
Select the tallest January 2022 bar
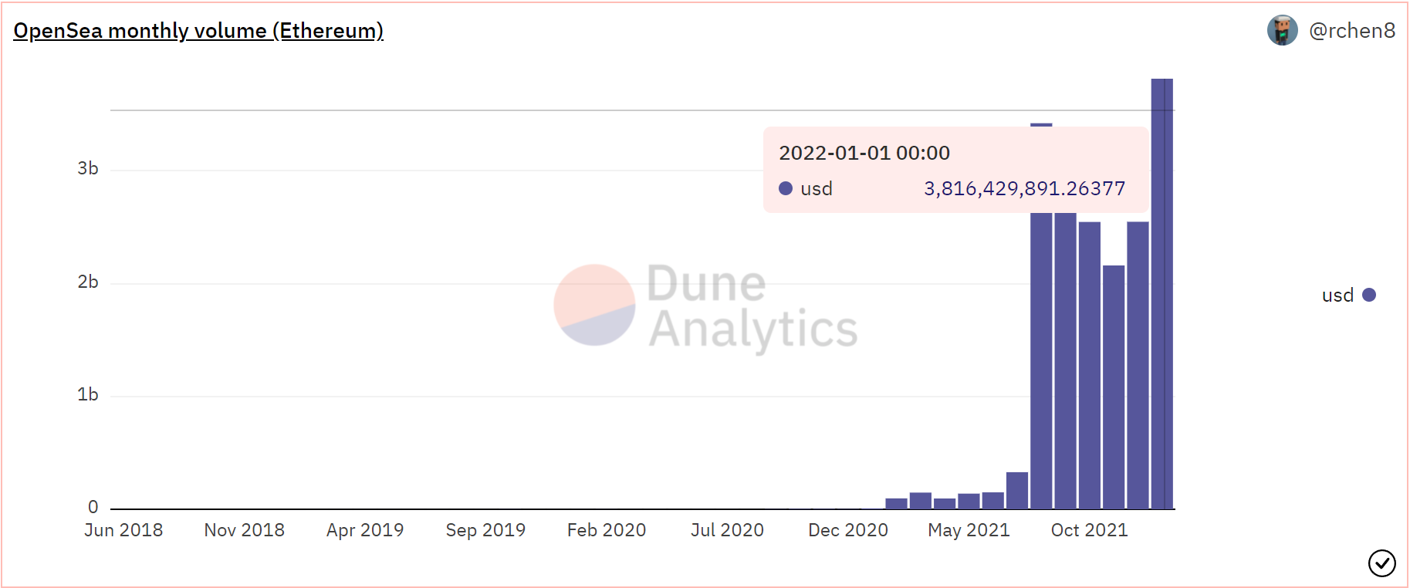point(1161,293)
